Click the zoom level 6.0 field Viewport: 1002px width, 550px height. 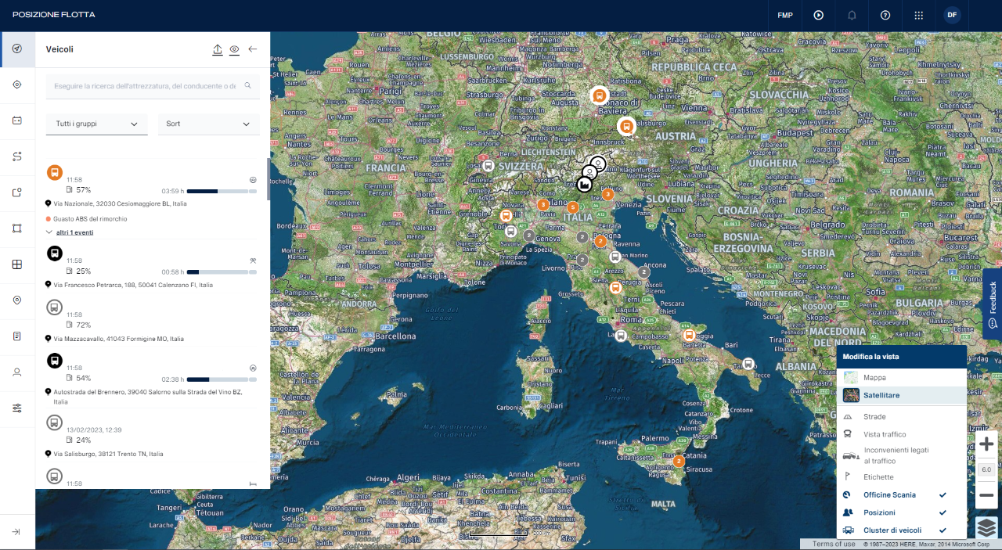(x=986, y=469)
